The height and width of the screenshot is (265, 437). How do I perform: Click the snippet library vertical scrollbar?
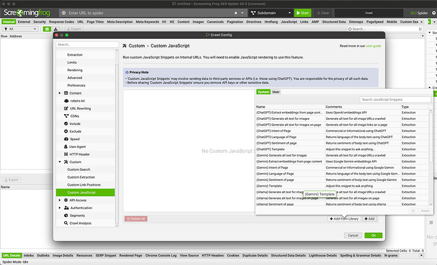click(x=431, y=139)
